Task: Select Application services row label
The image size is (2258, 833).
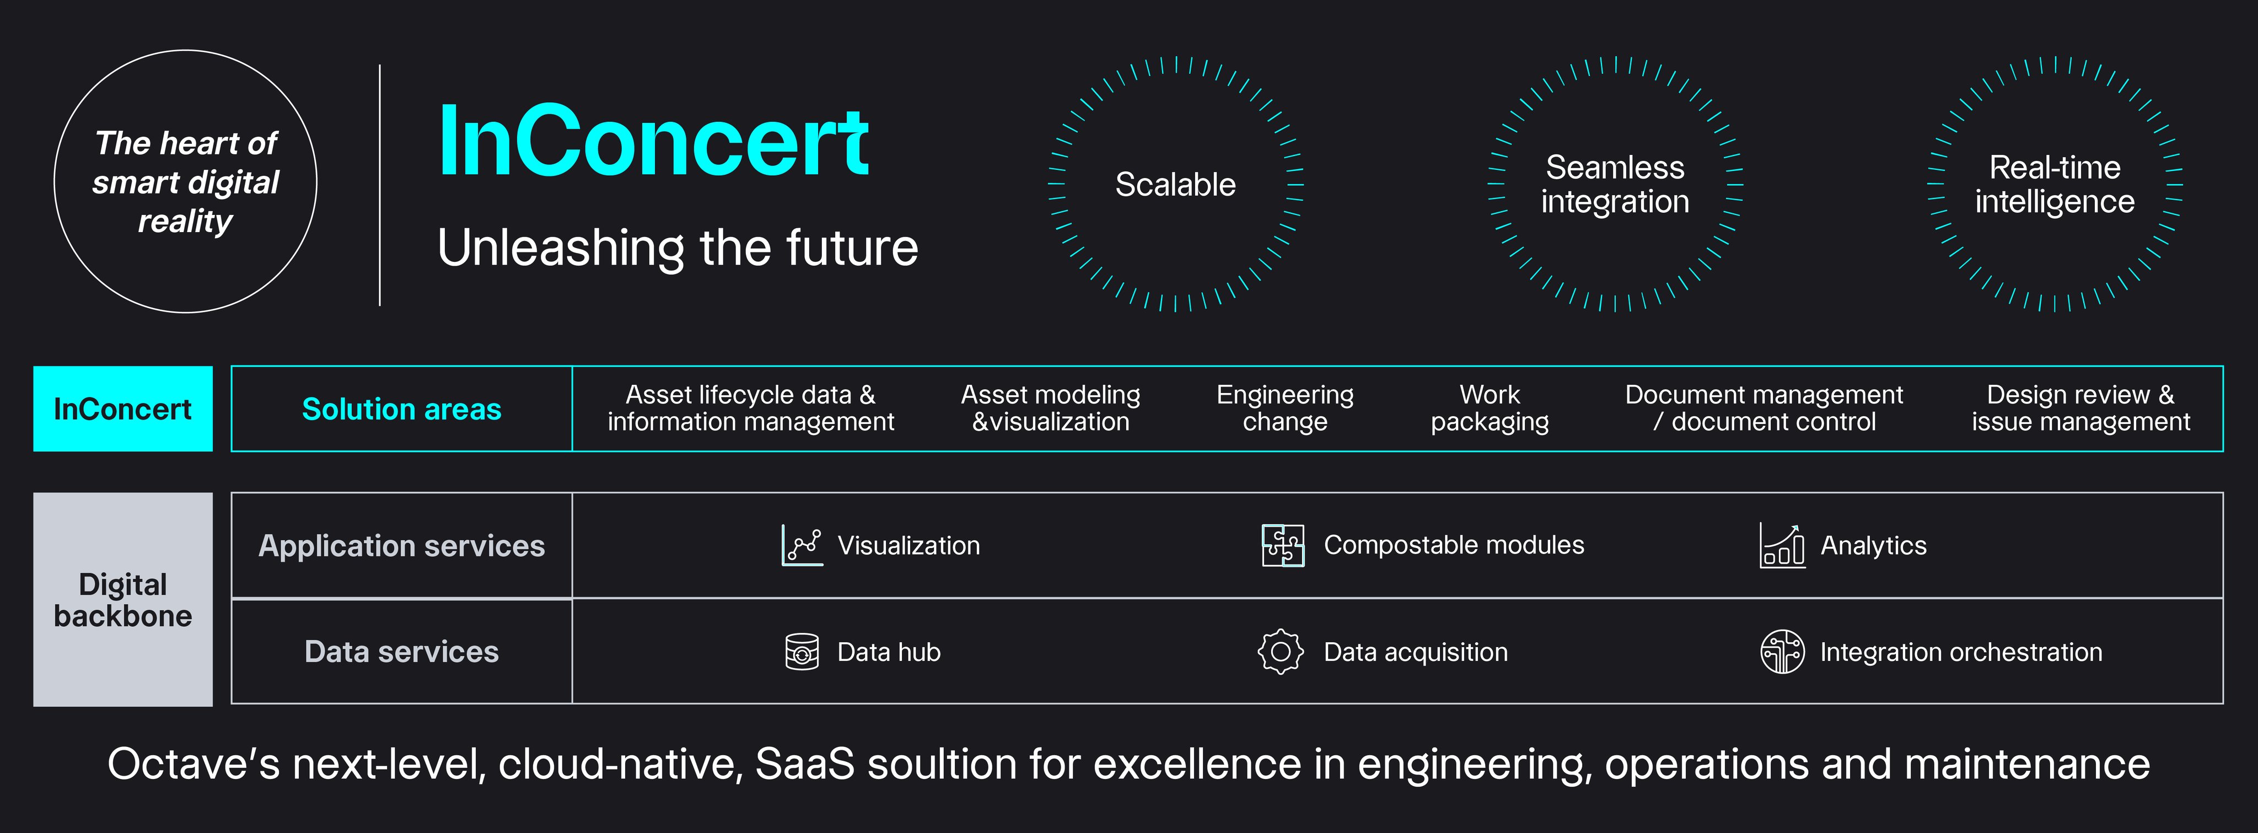Action: [x=401, y=545]
